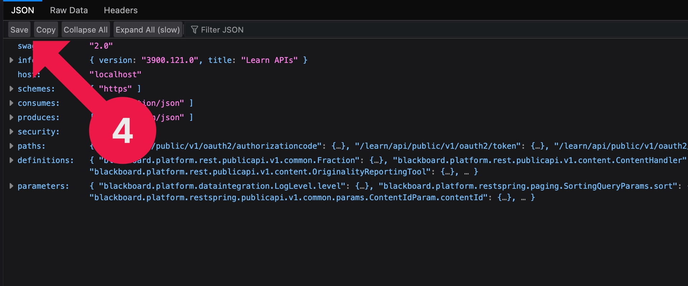Select the JSON tab
The height and width of the screenshot is (286, 688).
point(23,10)
